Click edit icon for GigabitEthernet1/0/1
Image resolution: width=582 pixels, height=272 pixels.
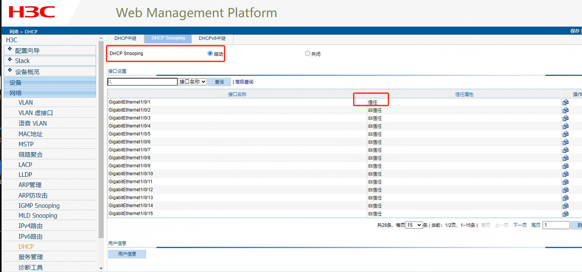[x=565, y=102]
